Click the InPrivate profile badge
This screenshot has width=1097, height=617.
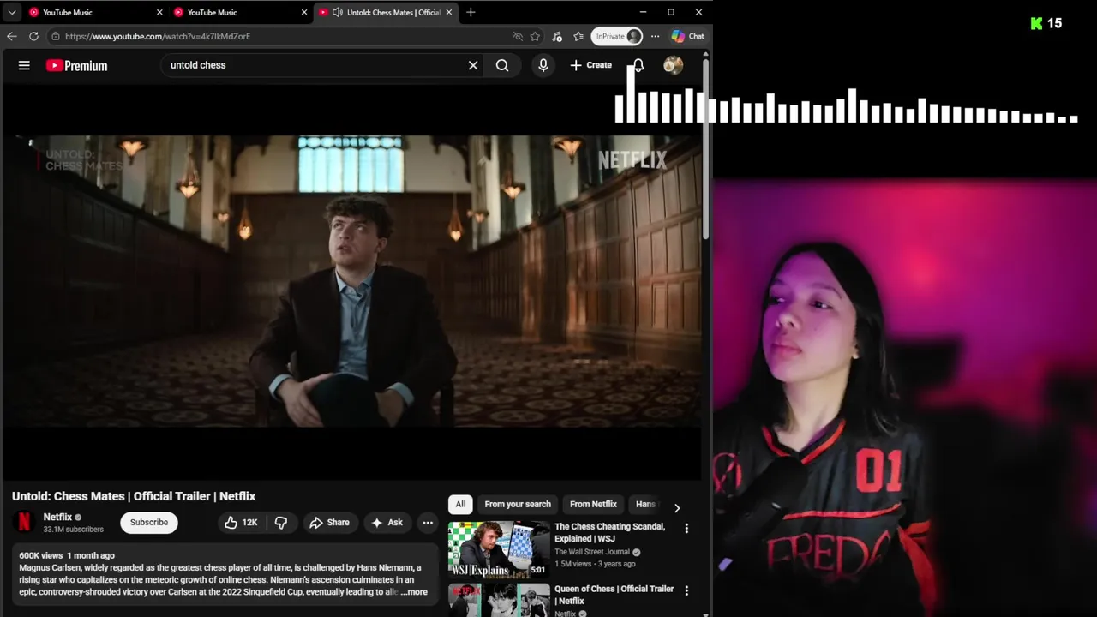coord(616,36)
